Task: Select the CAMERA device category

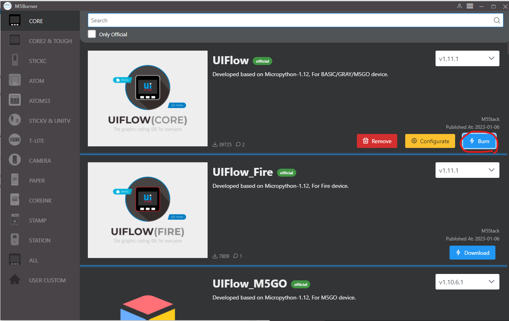Action: tap(40, 160)
